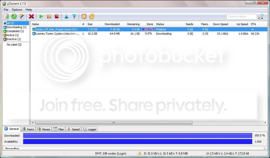The height and width of the screenshot is (158, 270).
Task: Switch to the Speed tab
Action: point(73,129)
